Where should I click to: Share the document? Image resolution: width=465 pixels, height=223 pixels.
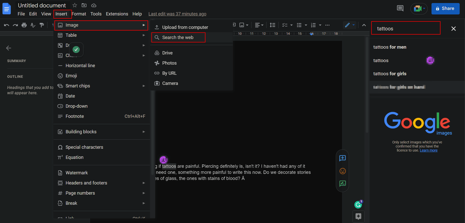point(445,9)
